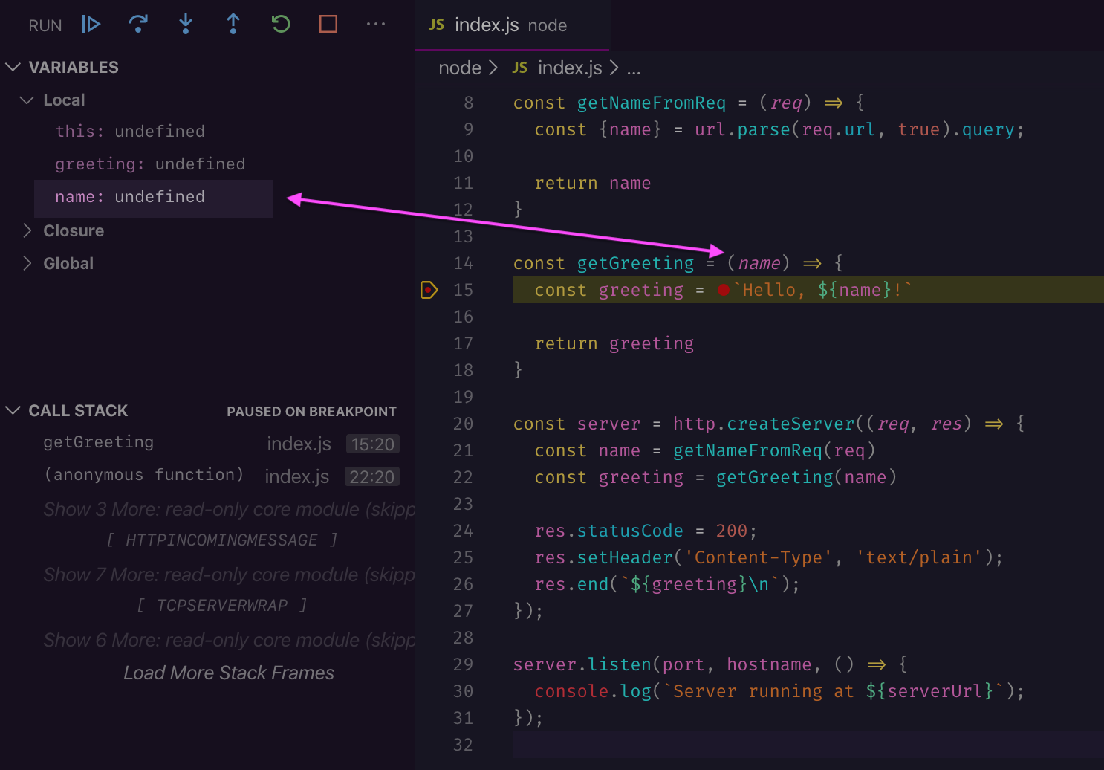1104x770 pixels.
Task: Click the node breadcrumb folder
Action: (x=459, y=68)
